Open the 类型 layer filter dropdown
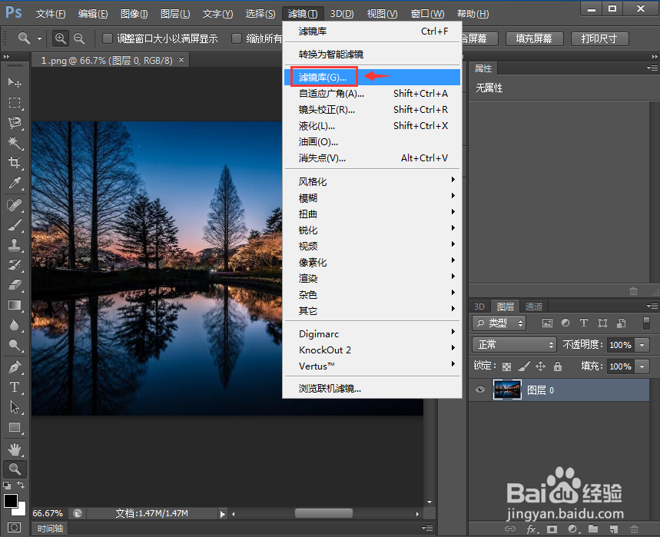 coord(499,323)
